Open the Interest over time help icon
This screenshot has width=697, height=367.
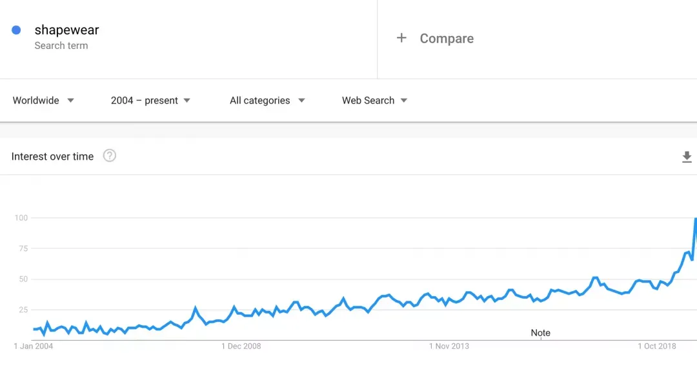pyautogui.click(x=110, y=156)
